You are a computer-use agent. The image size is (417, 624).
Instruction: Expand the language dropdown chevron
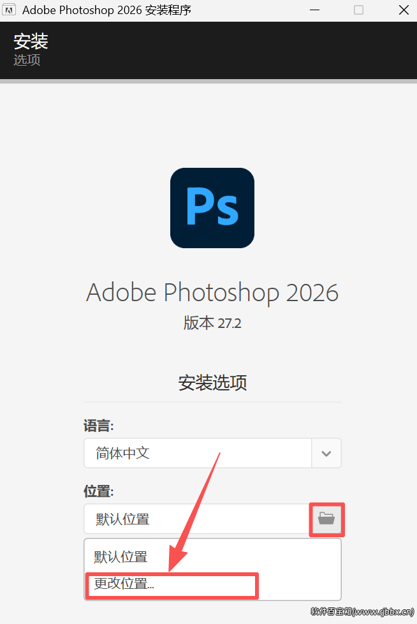pos(326,453)
